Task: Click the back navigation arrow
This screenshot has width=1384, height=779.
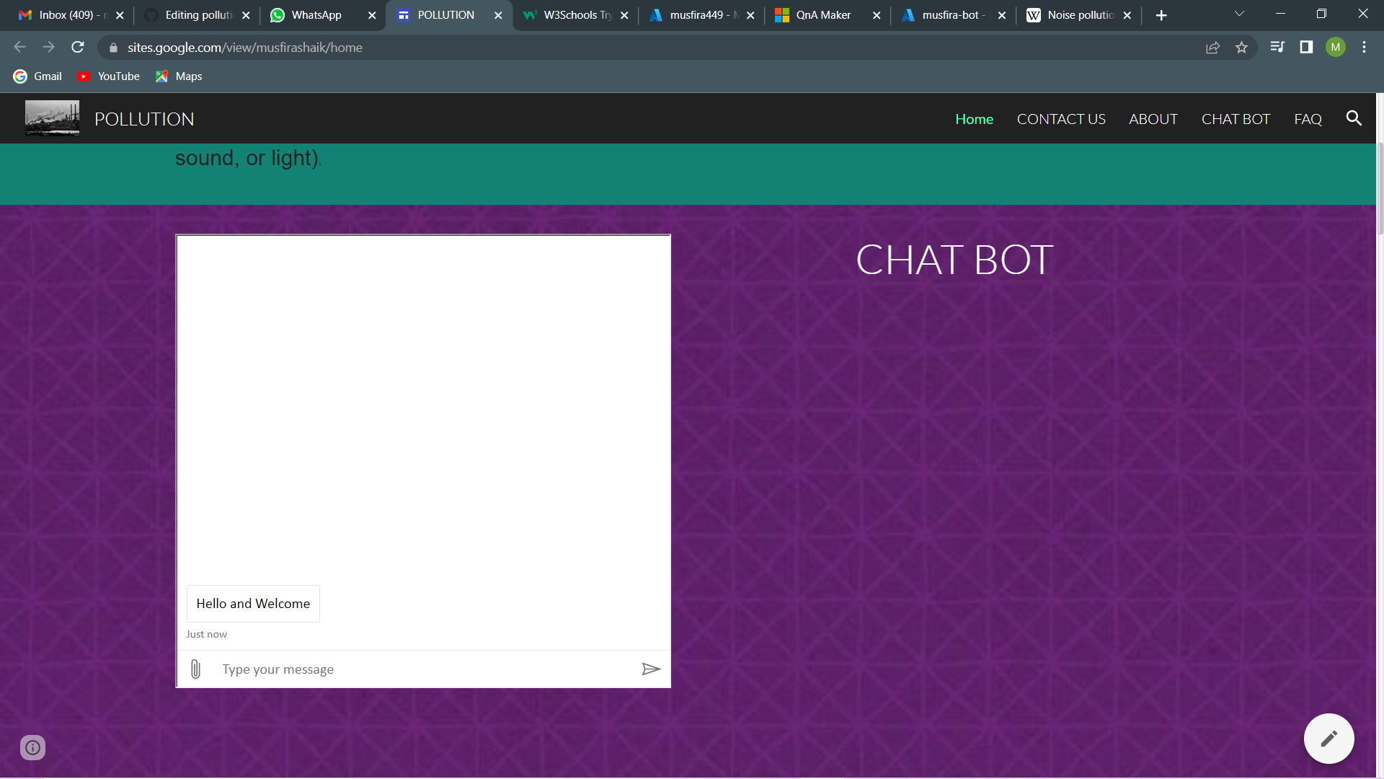Action: click(19, 47)
